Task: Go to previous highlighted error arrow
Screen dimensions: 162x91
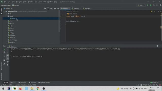Action: click(158, 12)
